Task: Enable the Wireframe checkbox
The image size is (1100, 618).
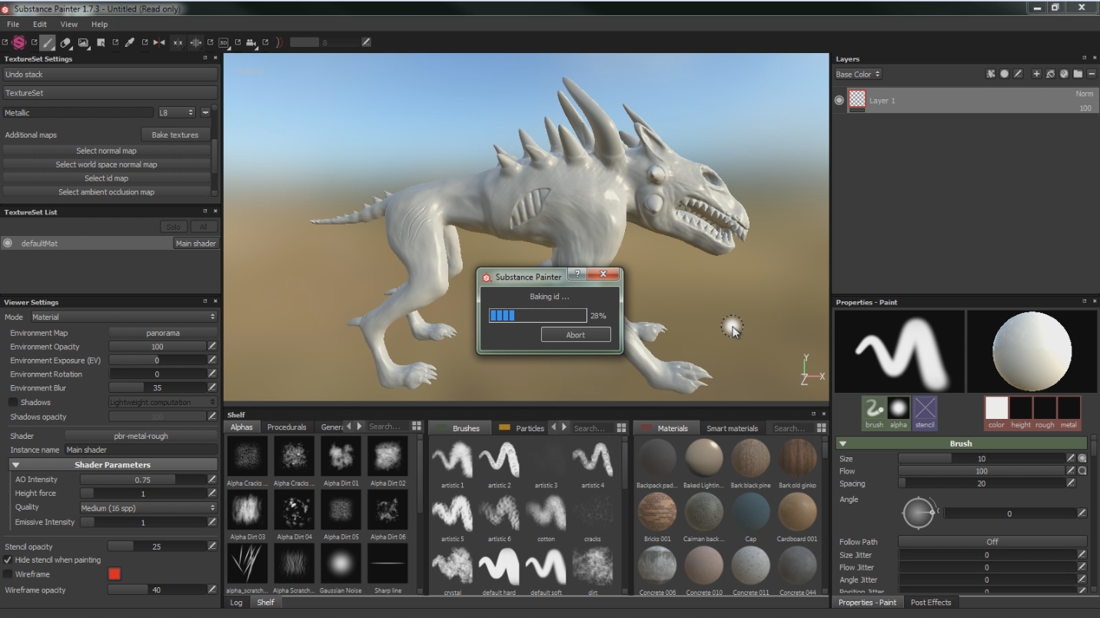Action: 8,574
